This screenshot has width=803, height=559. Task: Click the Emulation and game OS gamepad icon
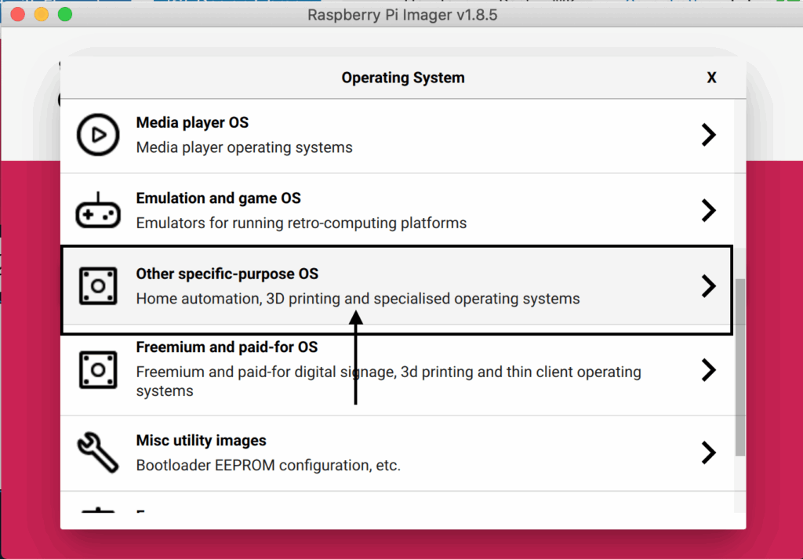tap(98, 210)
